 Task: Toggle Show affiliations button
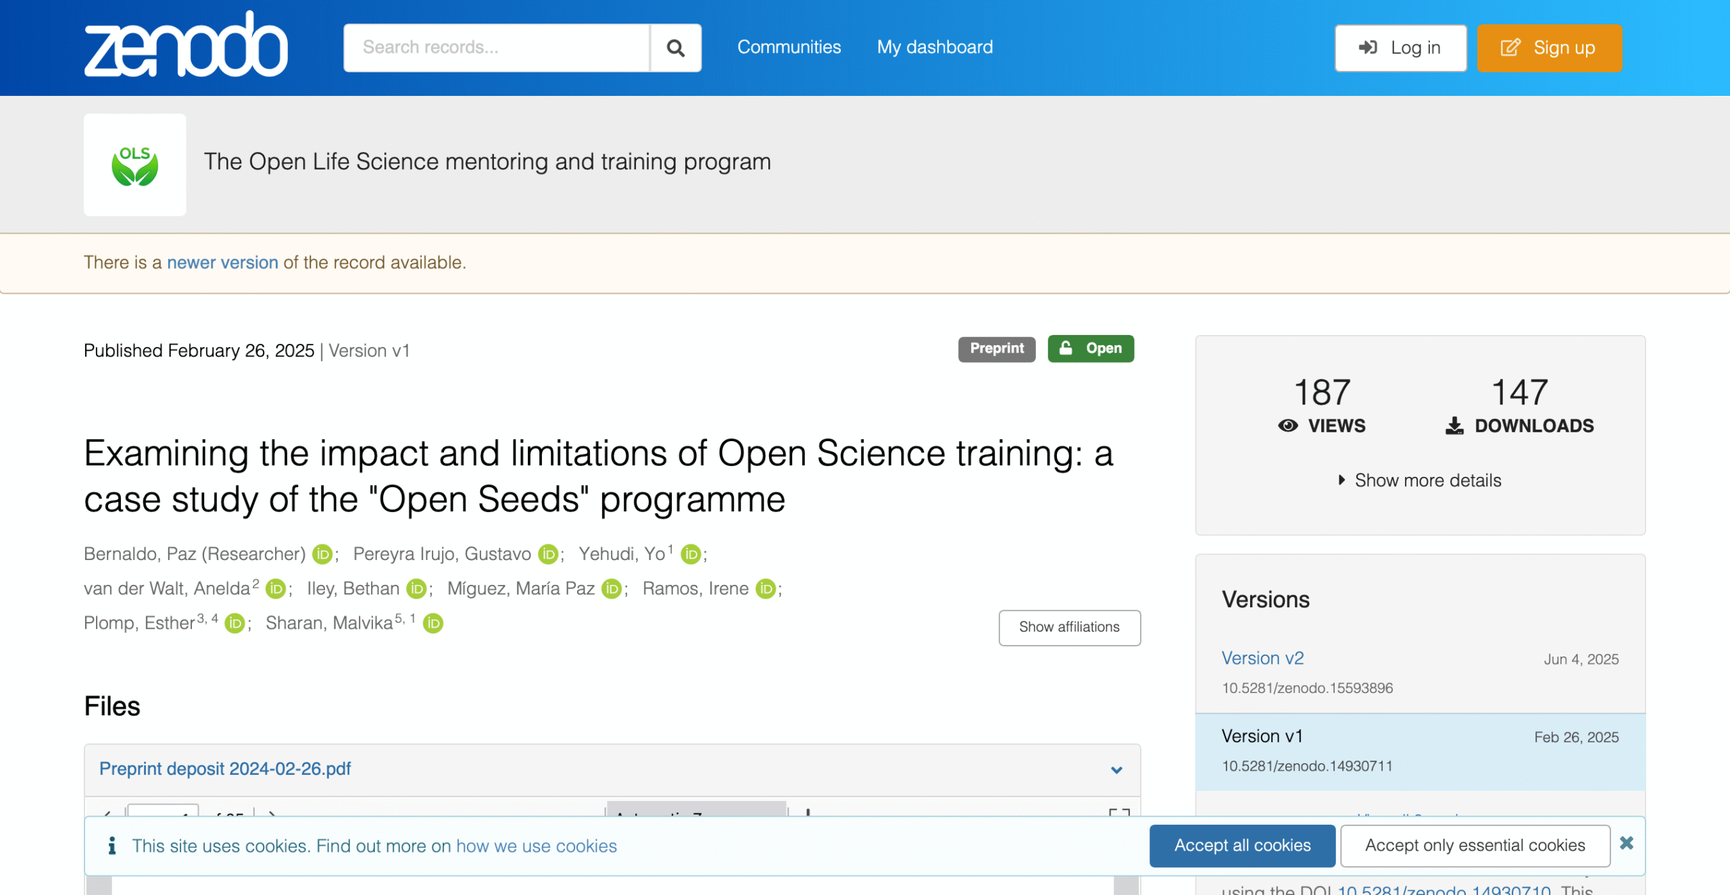[x=1069, y=628]
